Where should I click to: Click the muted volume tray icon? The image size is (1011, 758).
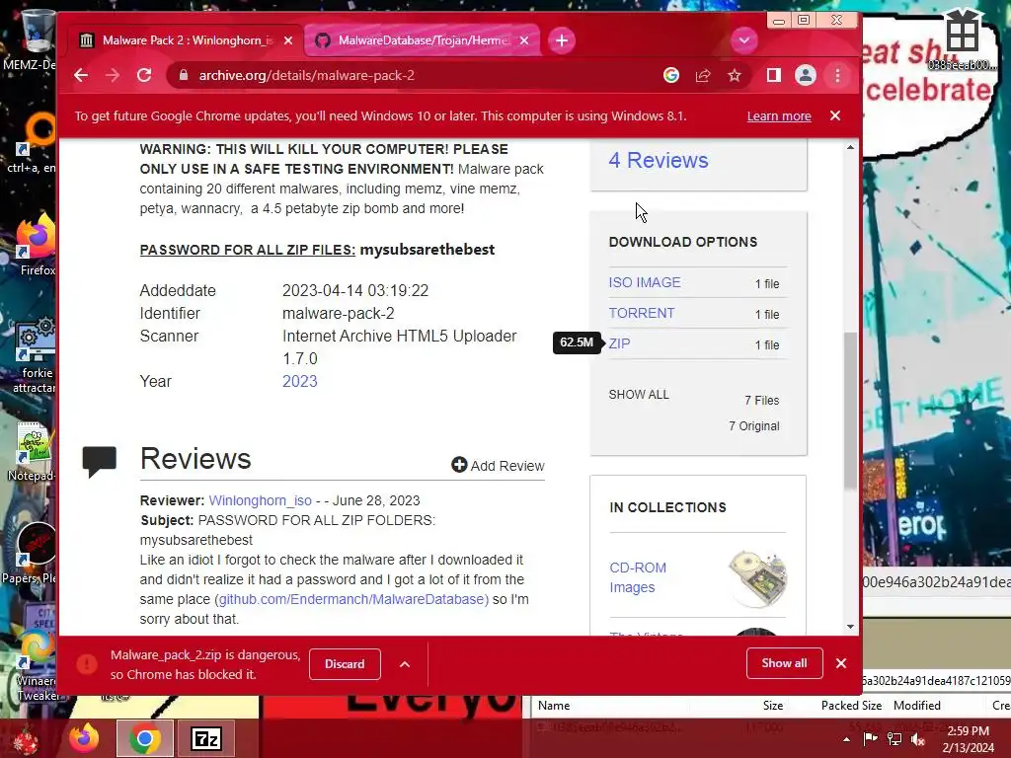[918, 739]
